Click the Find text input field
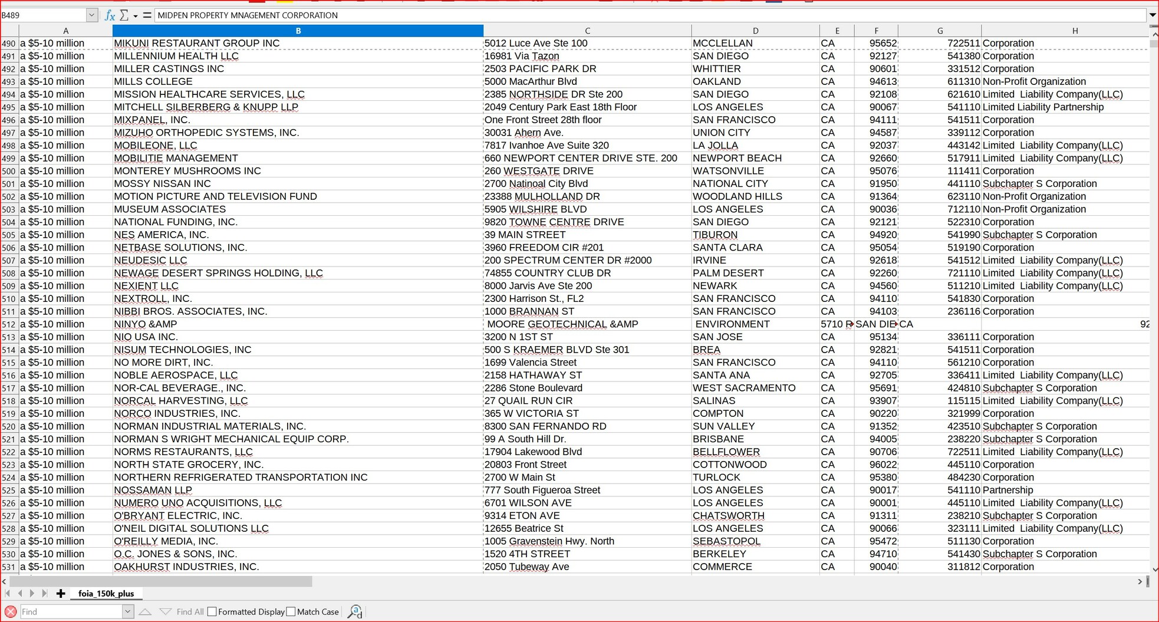This screenshot has height=622, width=1159. pos(71,612)
